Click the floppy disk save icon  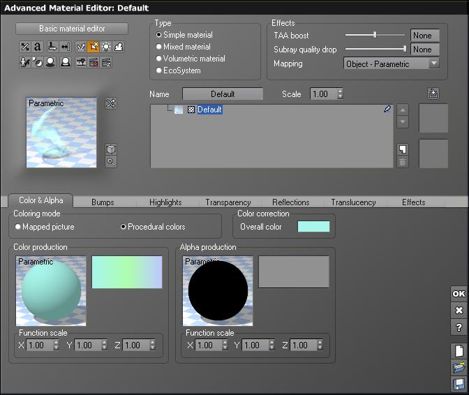(459, 384)
